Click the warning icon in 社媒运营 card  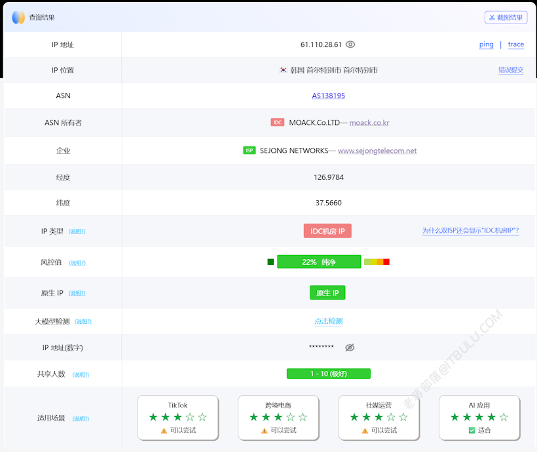click(x=365, y=431)
